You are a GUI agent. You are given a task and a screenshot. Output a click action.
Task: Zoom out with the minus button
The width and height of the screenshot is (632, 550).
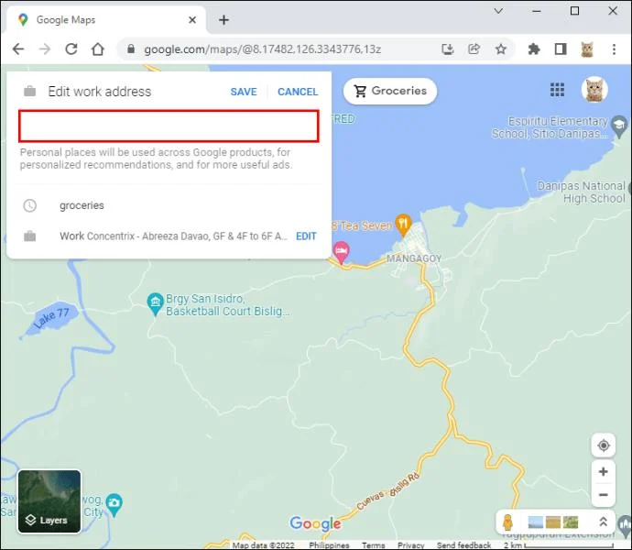604,495
